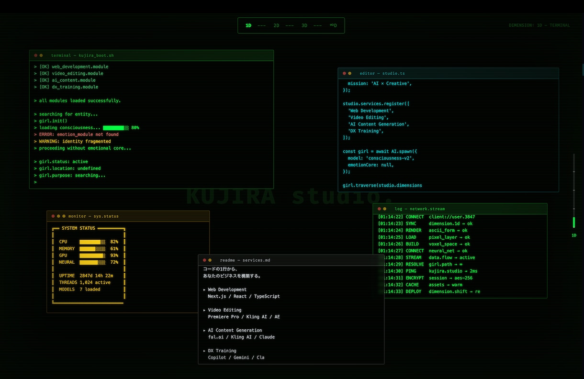Click 'Next.js / React / TypeScript' in readme
The height and width of the screenshot is (379, 584).
coord(244,296)
